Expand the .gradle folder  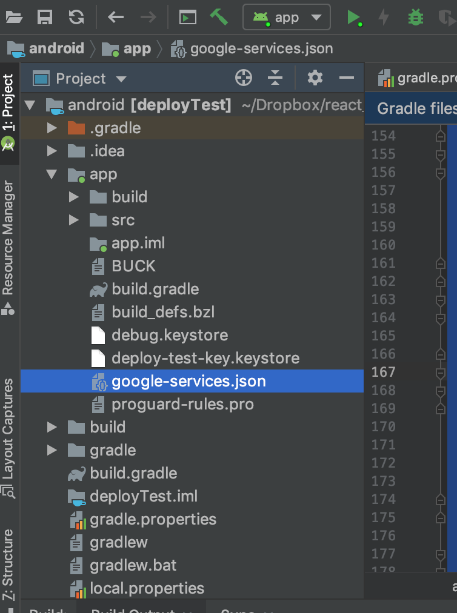click(x=52, y=128)
